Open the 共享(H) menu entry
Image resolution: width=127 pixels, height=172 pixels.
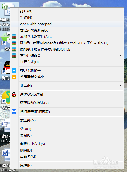[x=67, y=85]
